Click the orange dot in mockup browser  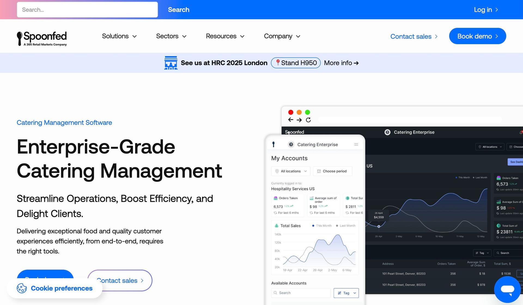tap(299, 112)
